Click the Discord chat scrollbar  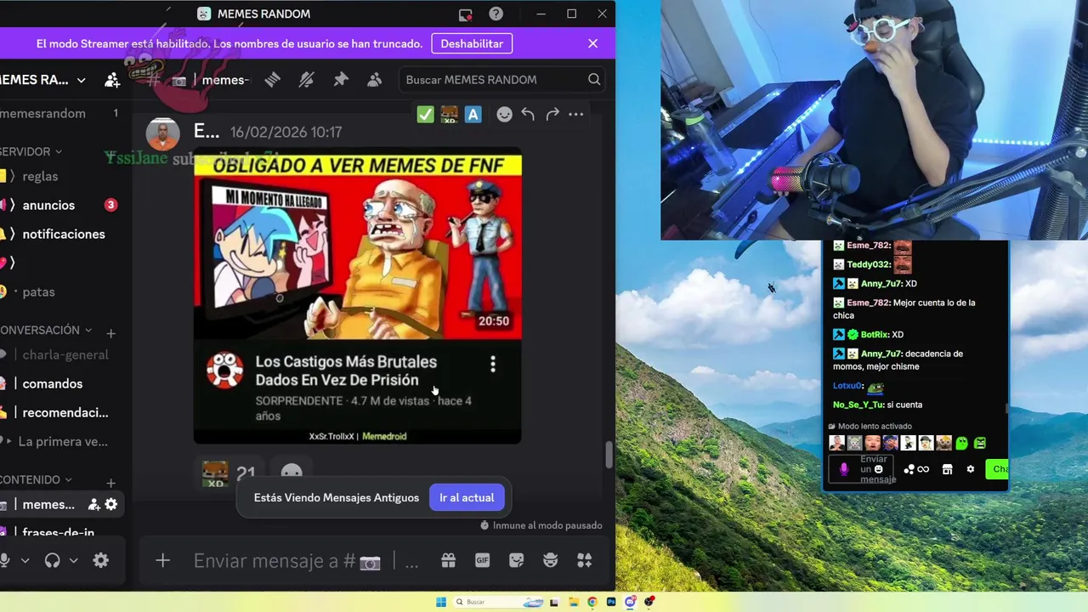(x=609, y=456)
